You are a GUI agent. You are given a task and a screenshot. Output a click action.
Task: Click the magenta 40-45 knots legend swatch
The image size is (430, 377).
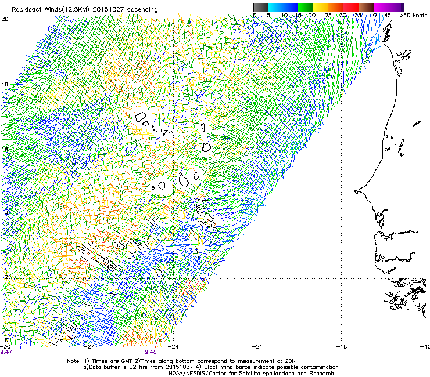click(381, 7)
